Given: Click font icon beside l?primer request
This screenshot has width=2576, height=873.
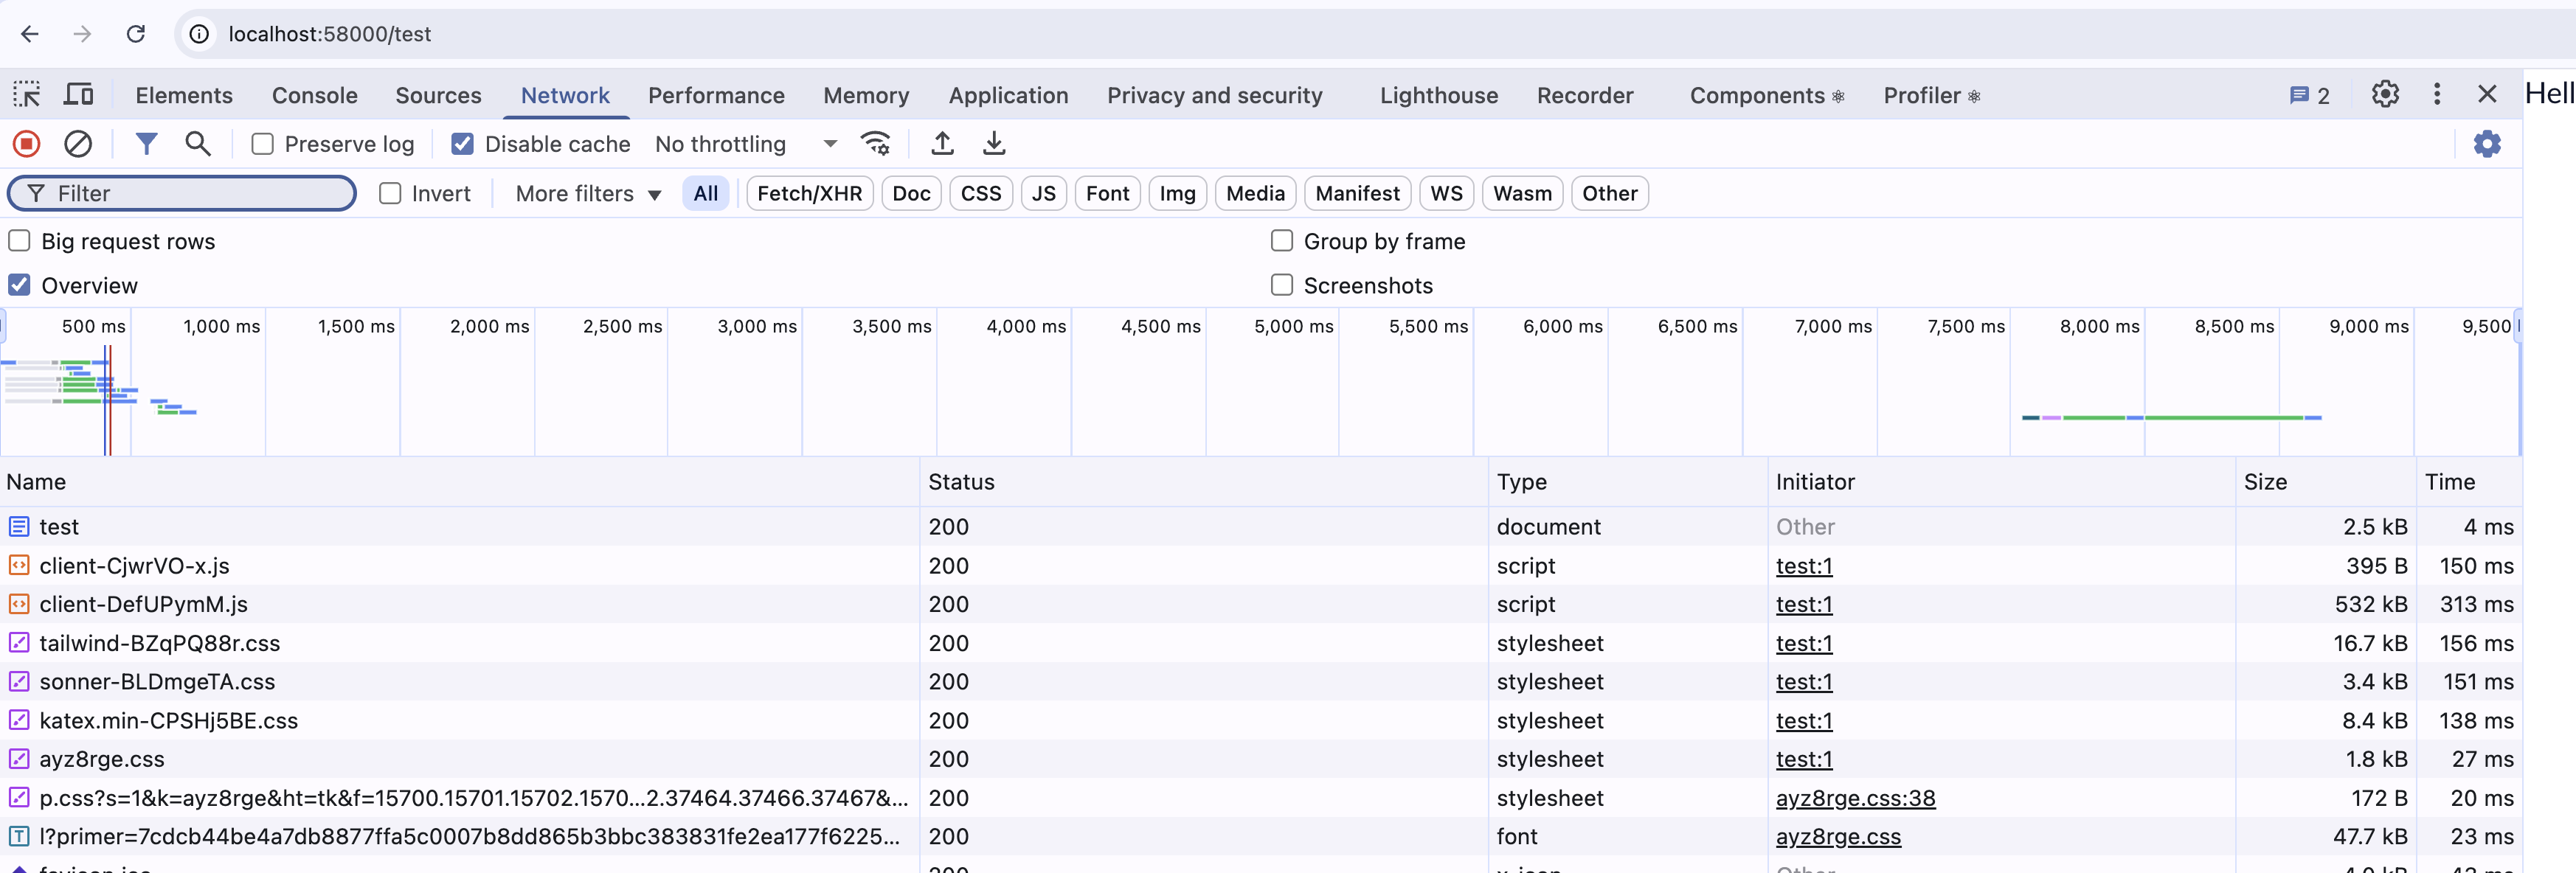Looking at the screenshot, I should 19,836.
